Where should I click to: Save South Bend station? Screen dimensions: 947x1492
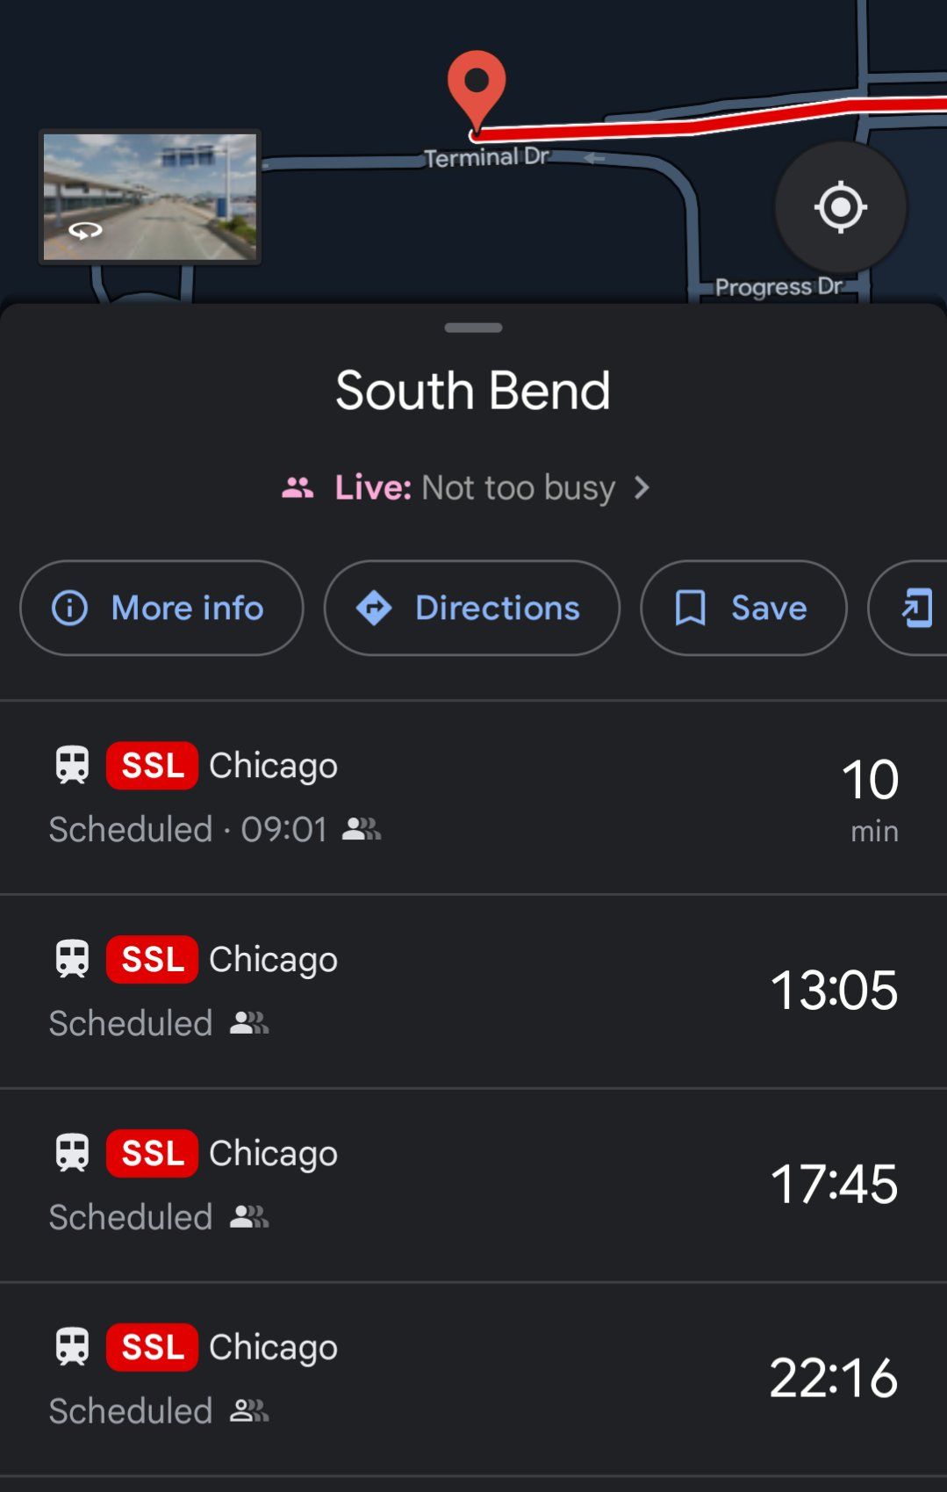pyautogui.click(x=743, y=608)
